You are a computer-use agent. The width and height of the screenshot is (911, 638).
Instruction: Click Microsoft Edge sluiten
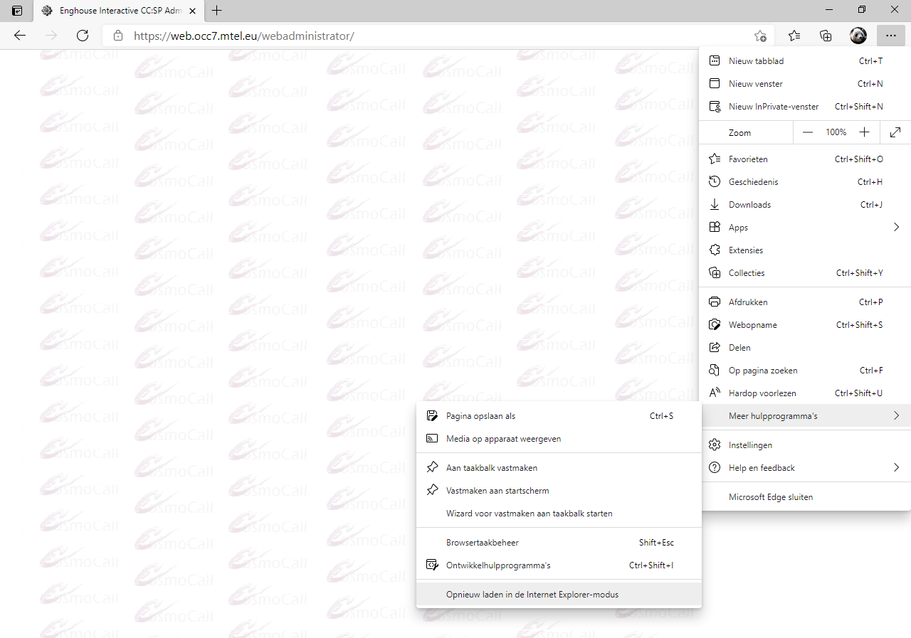770,497
